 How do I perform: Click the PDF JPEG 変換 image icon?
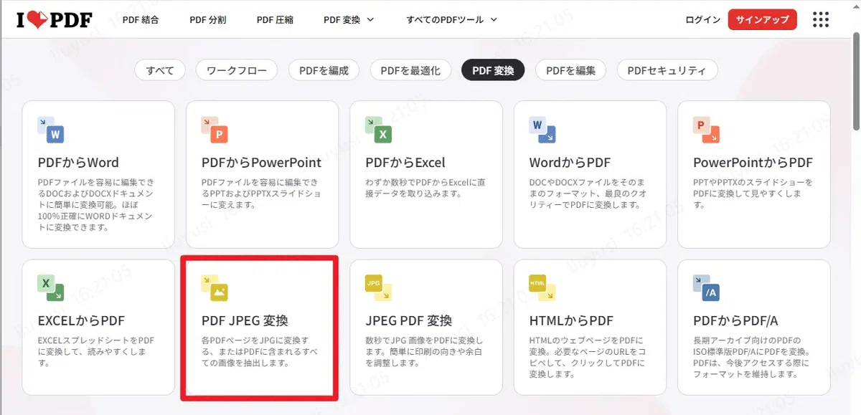tap(215, 287)
